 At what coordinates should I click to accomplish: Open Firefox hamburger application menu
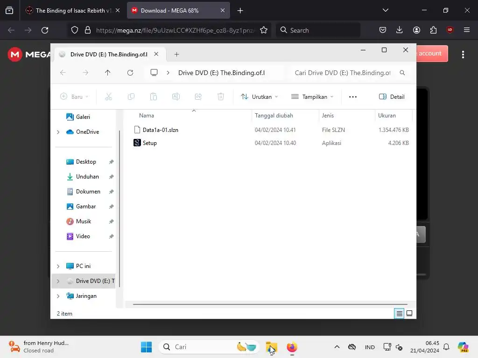coord(466,30)
